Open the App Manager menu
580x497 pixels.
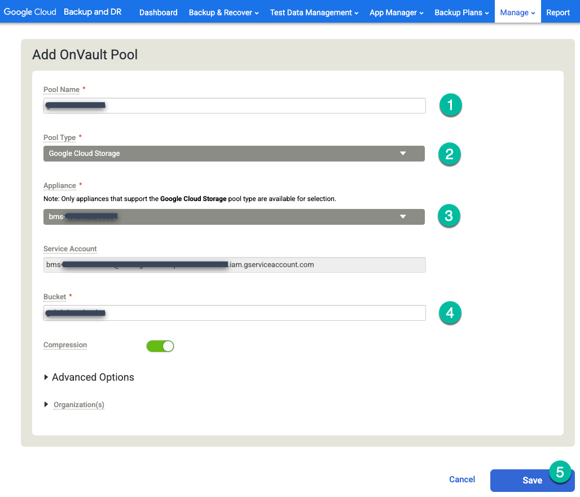(396, 12)
